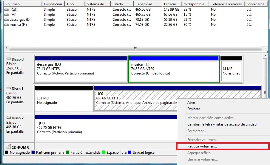Click the horizontal scrollbar right arrow
270x165 pixels.
coord(265,48)
